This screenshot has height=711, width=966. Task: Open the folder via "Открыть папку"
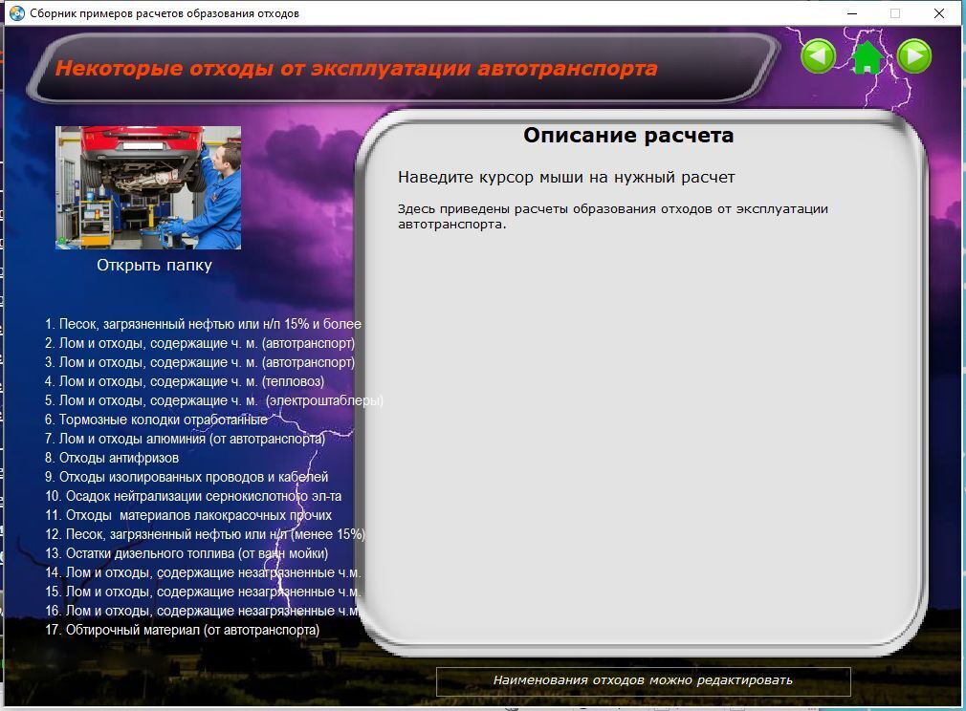pos(154,265)
